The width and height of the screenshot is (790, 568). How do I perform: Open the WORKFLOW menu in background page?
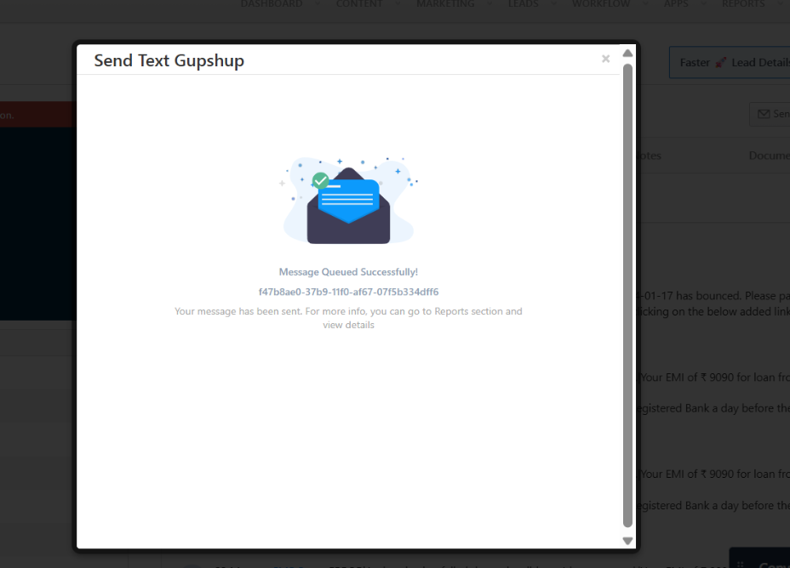pyautogui.click(x=600, y=4)
